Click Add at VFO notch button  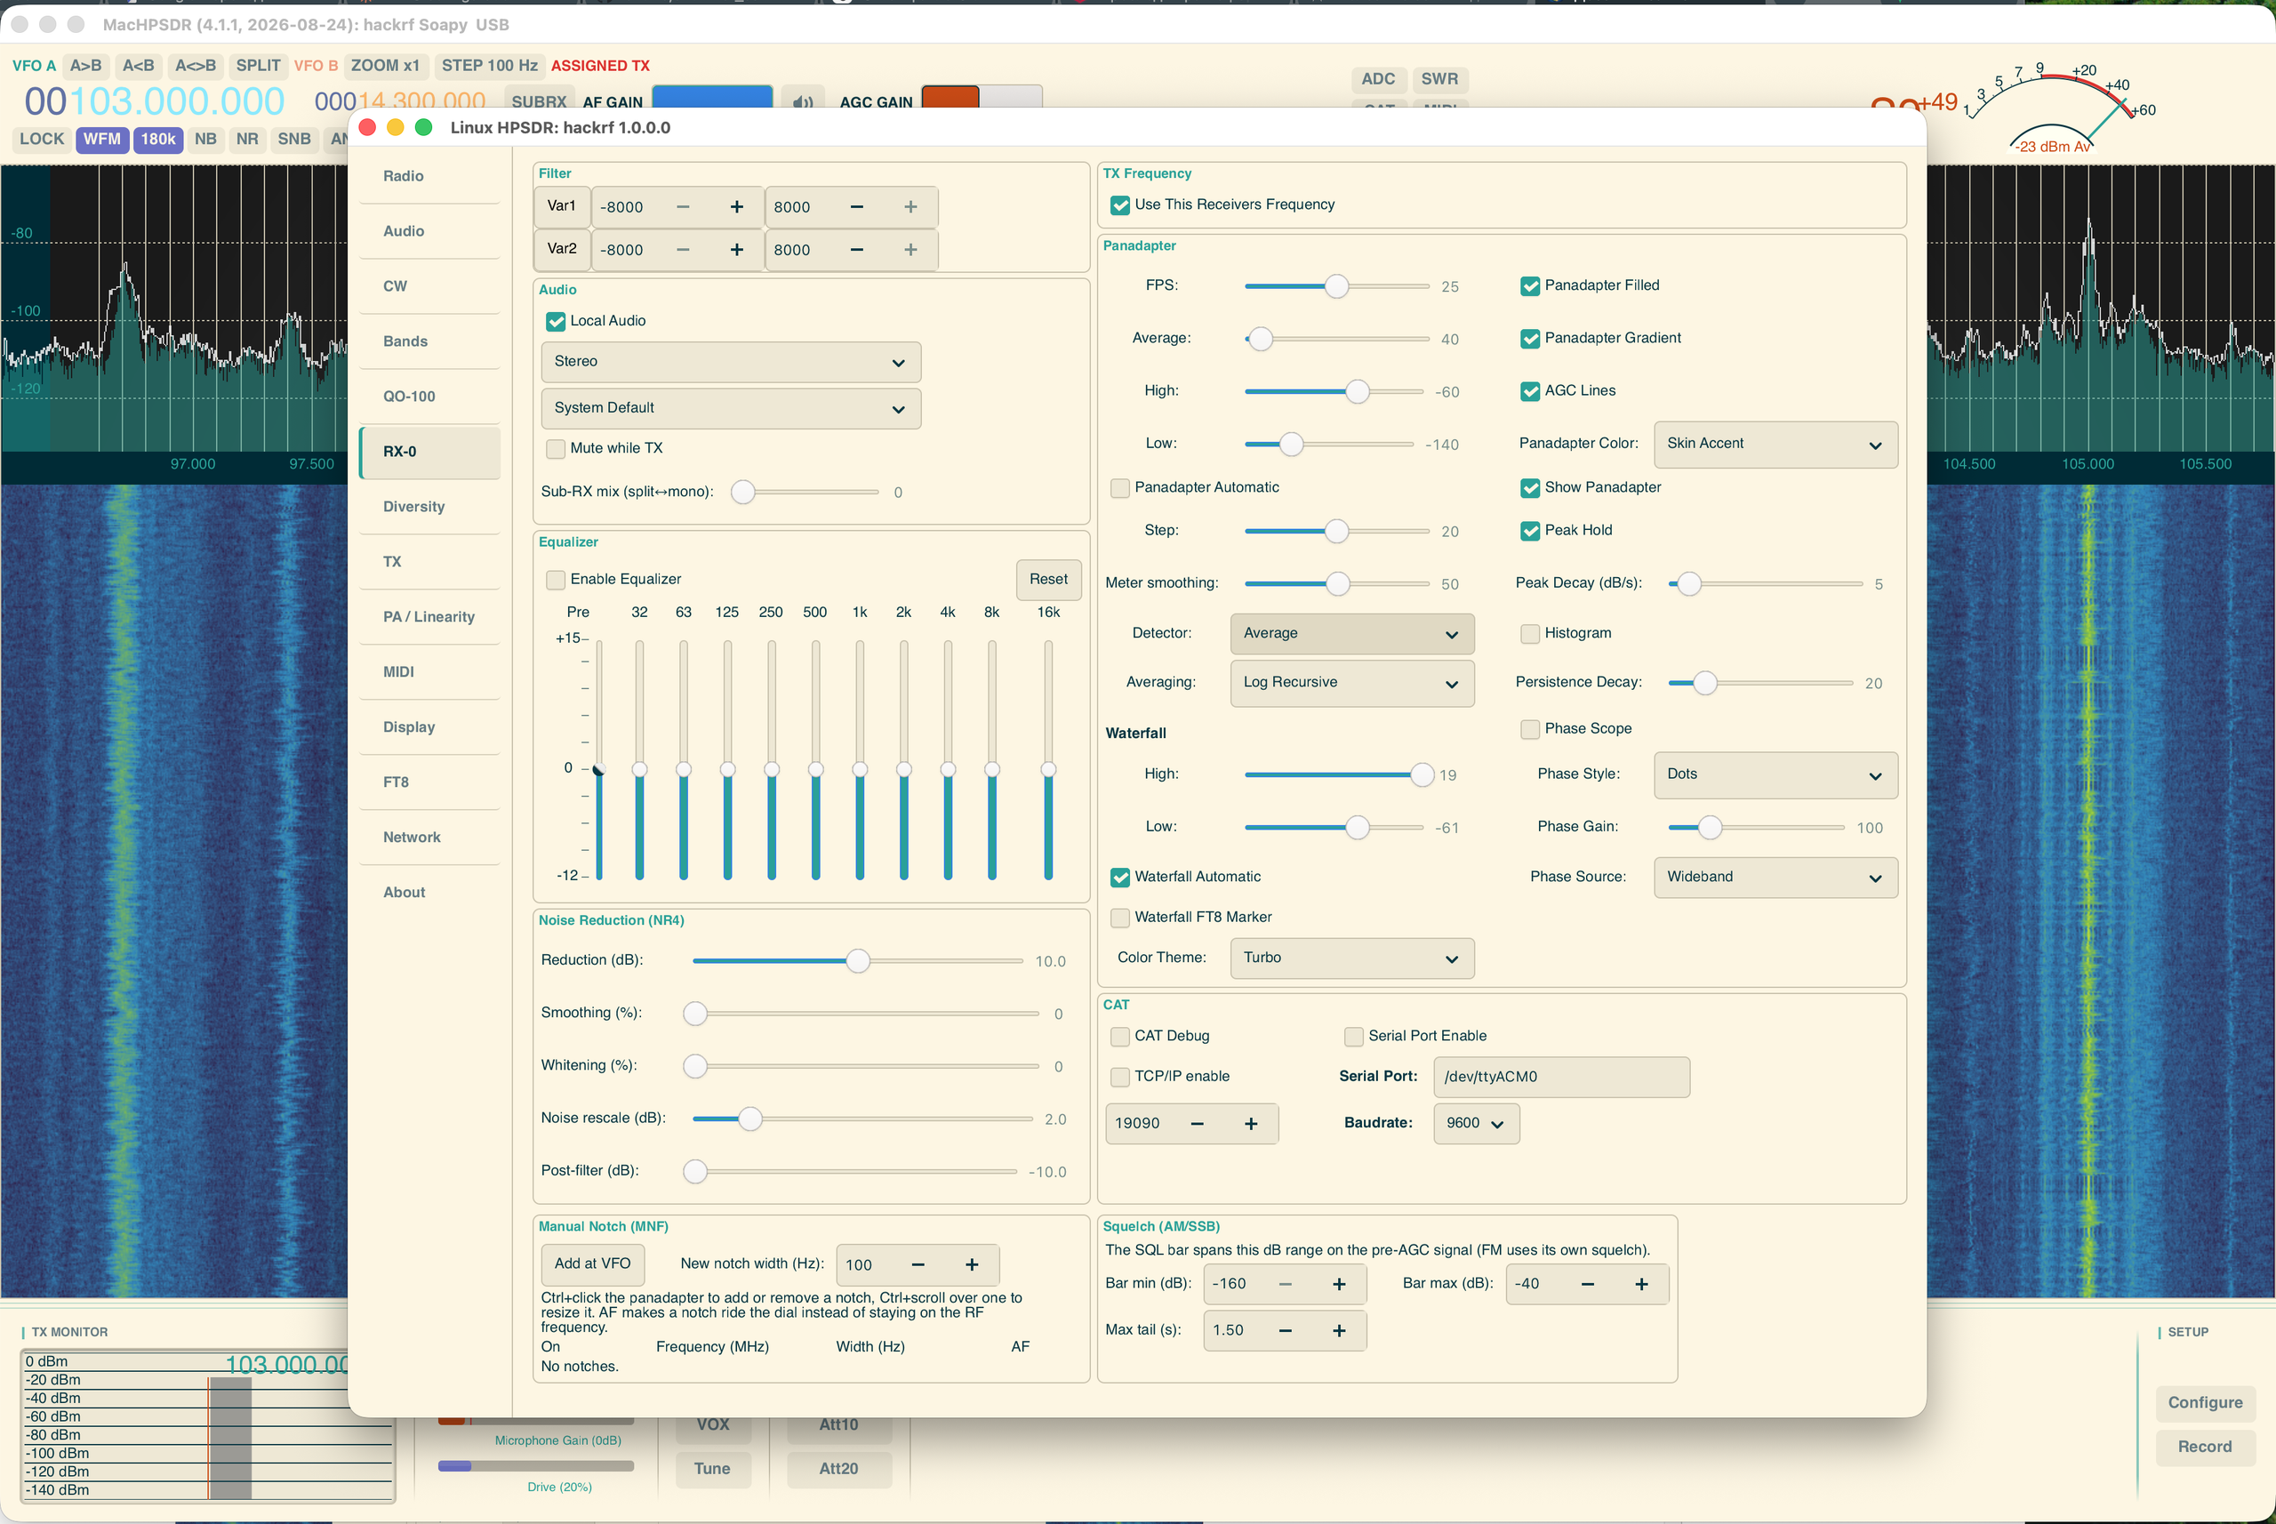(x=593, y=1264)
